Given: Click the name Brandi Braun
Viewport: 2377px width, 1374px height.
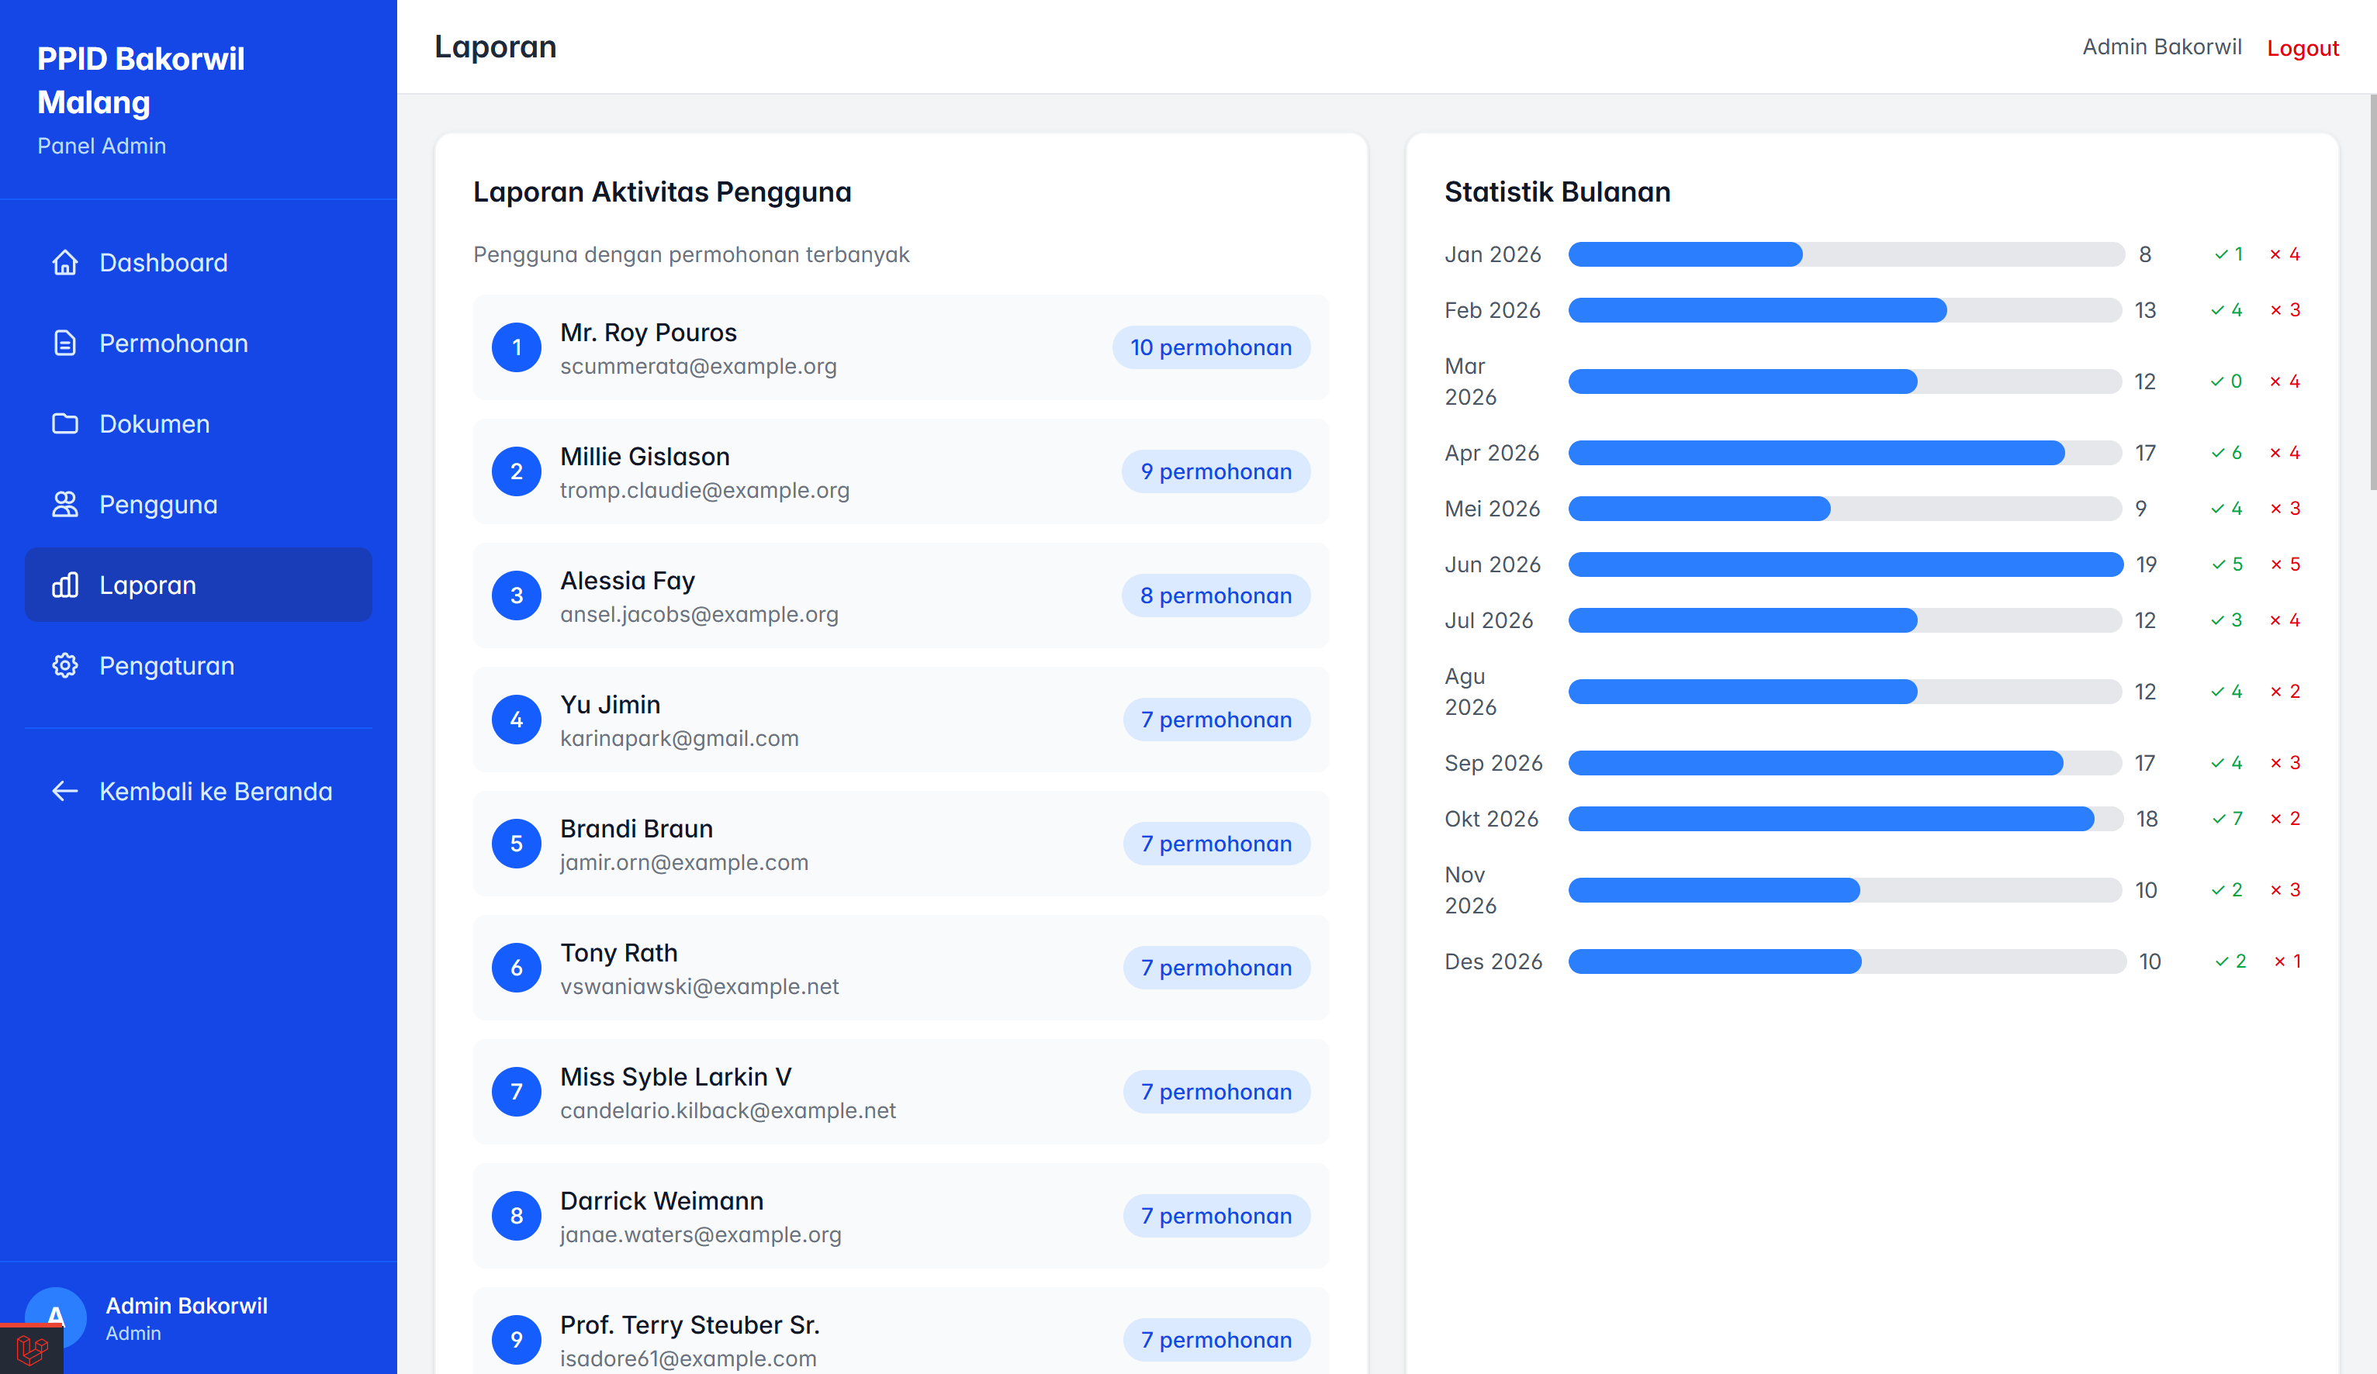Looking at the screenshot, I should point(637,829).
